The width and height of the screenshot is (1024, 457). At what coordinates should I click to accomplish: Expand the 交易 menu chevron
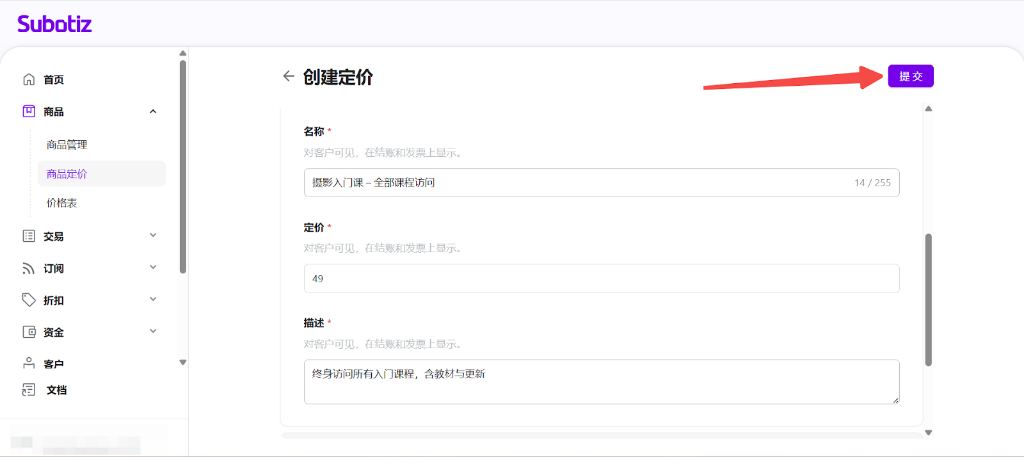click(153, 236)
